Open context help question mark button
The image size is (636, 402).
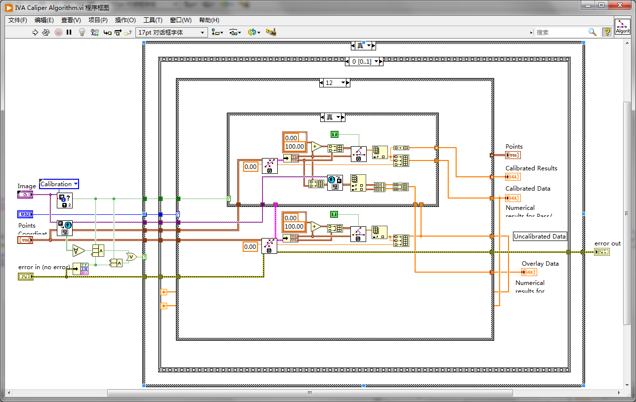click(607, 32)
